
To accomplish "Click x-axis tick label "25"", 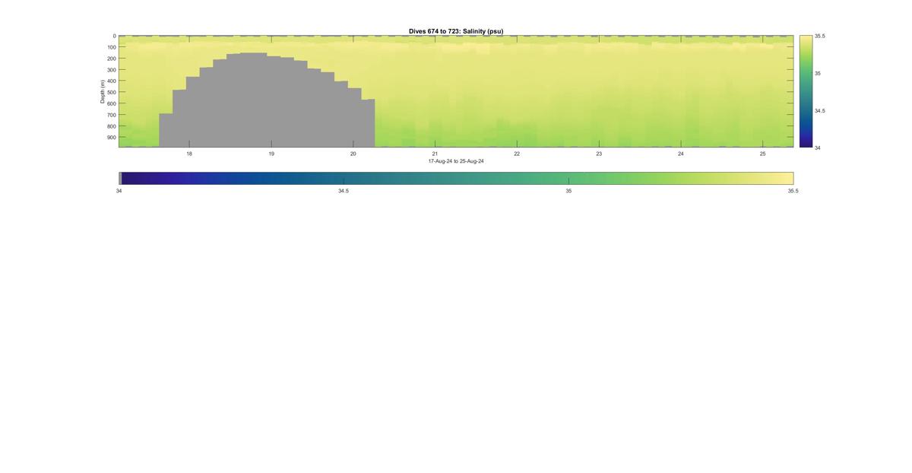I will click(763, 154).
